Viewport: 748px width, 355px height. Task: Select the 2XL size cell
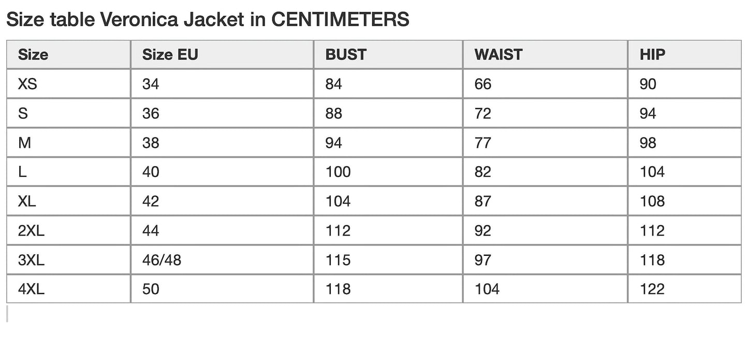click(x=31, y=230)
